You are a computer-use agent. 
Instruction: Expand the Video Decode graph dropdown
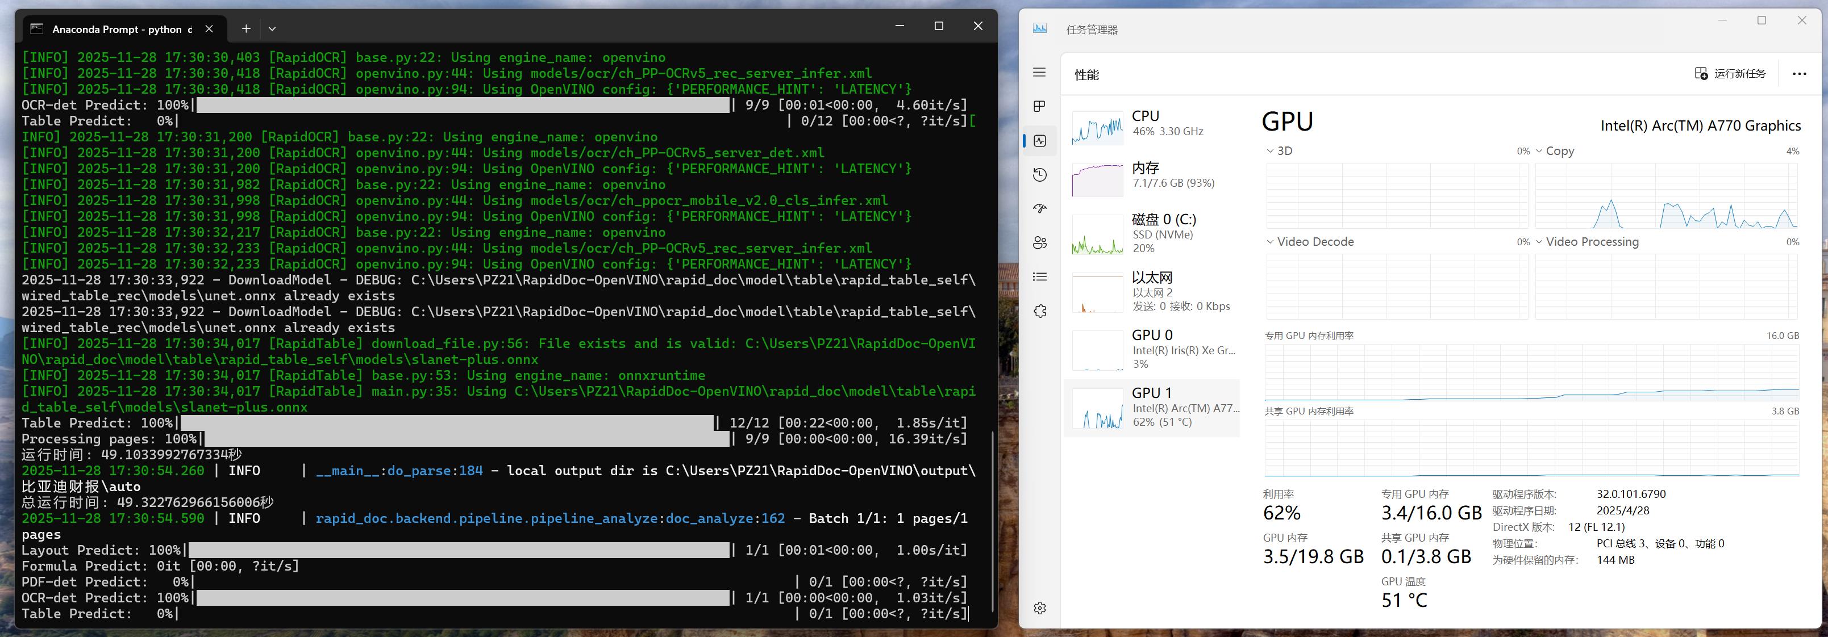pos(1270,242)
